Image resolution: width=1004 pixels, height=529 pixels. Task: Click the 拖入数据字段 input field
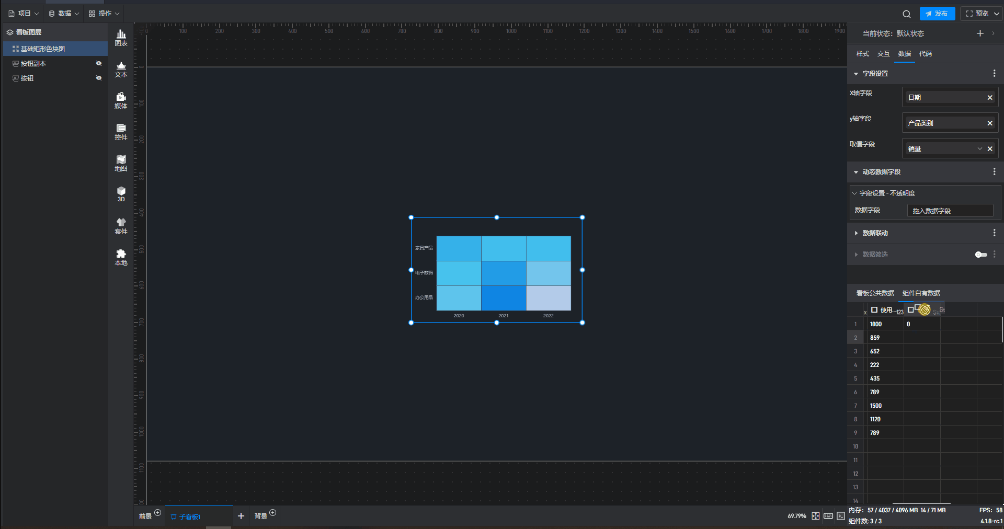coord(950,211)
